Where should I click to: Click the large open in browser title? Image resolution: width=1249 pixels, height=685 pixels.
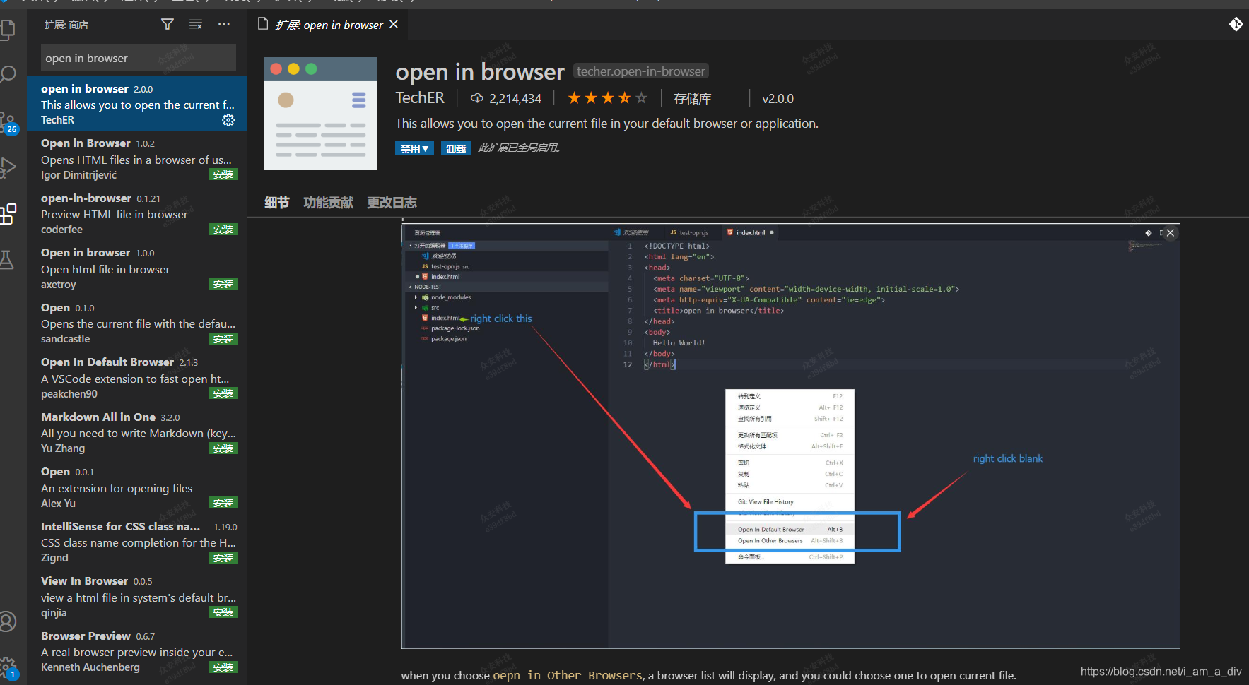[480, 71]
